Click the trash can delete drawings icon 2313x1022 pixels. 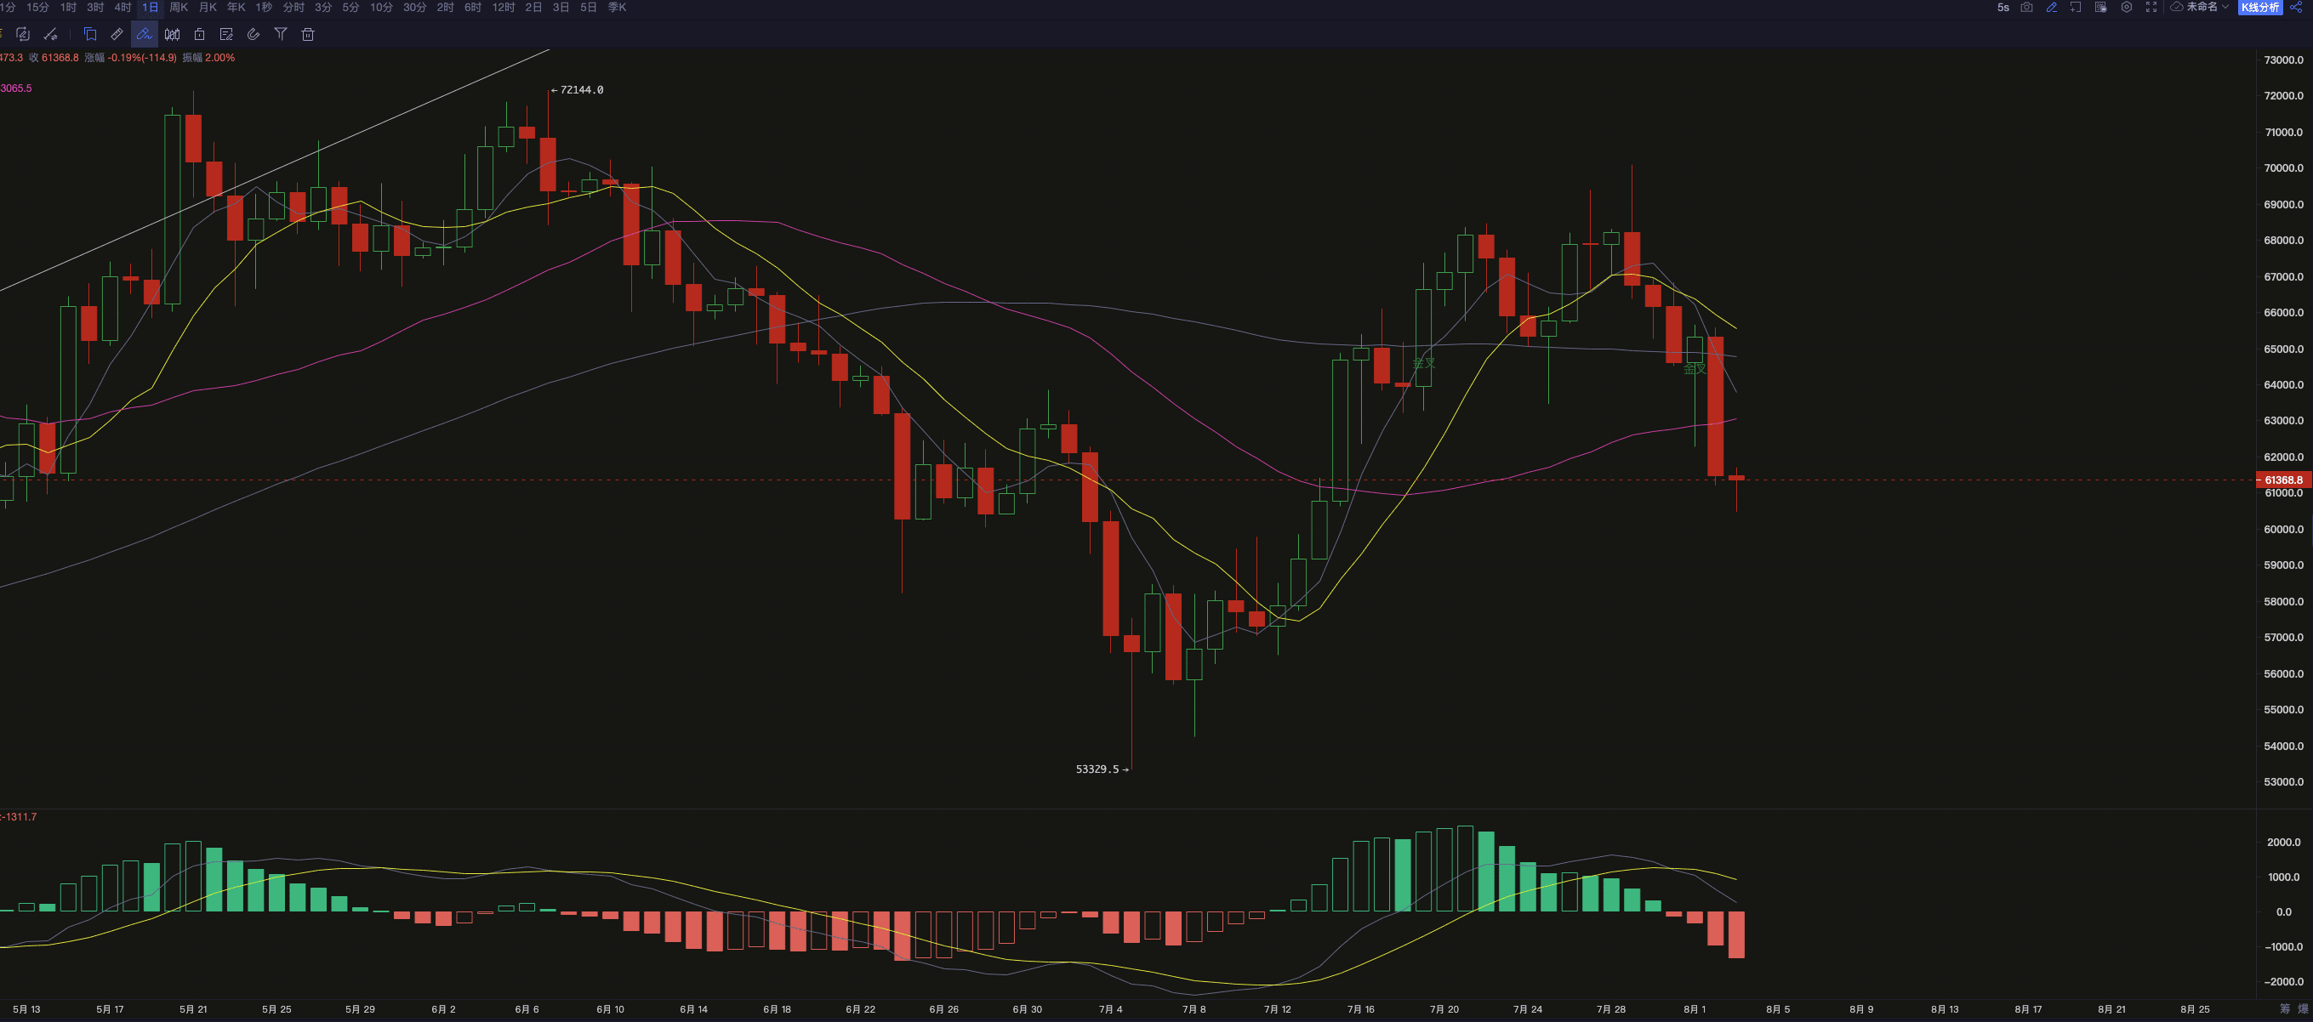[308, 34]
